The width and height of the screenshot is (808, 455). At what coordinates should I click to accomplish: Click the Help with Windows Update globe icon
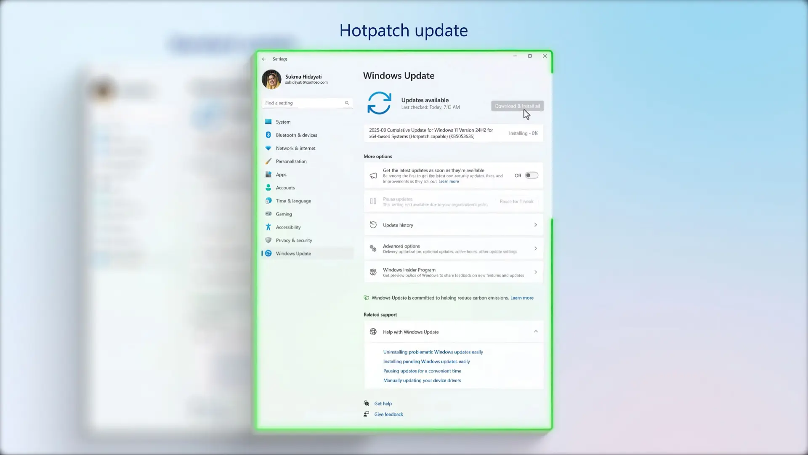point(373,332)
